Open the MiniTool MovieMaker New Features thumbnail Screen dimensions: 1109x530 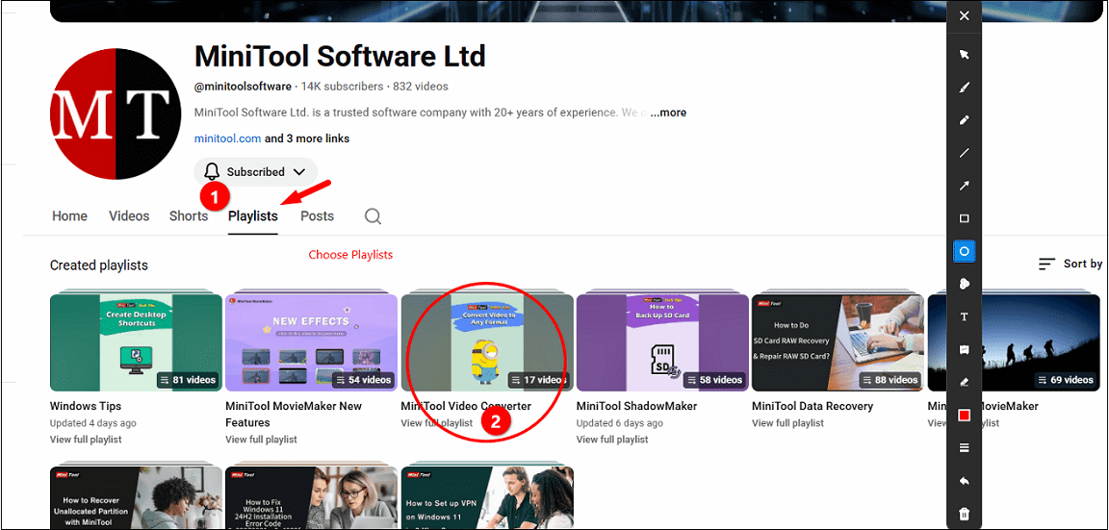(311, 342)
